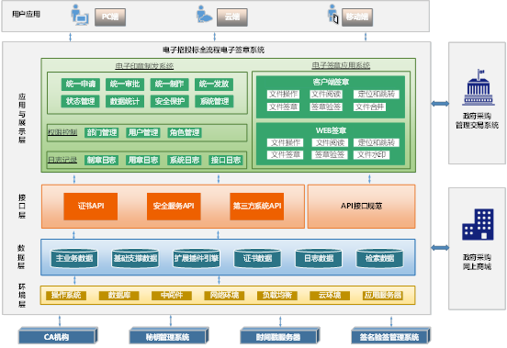
Task: Select the 主业务数据 database cylinder
Action: 74,258
